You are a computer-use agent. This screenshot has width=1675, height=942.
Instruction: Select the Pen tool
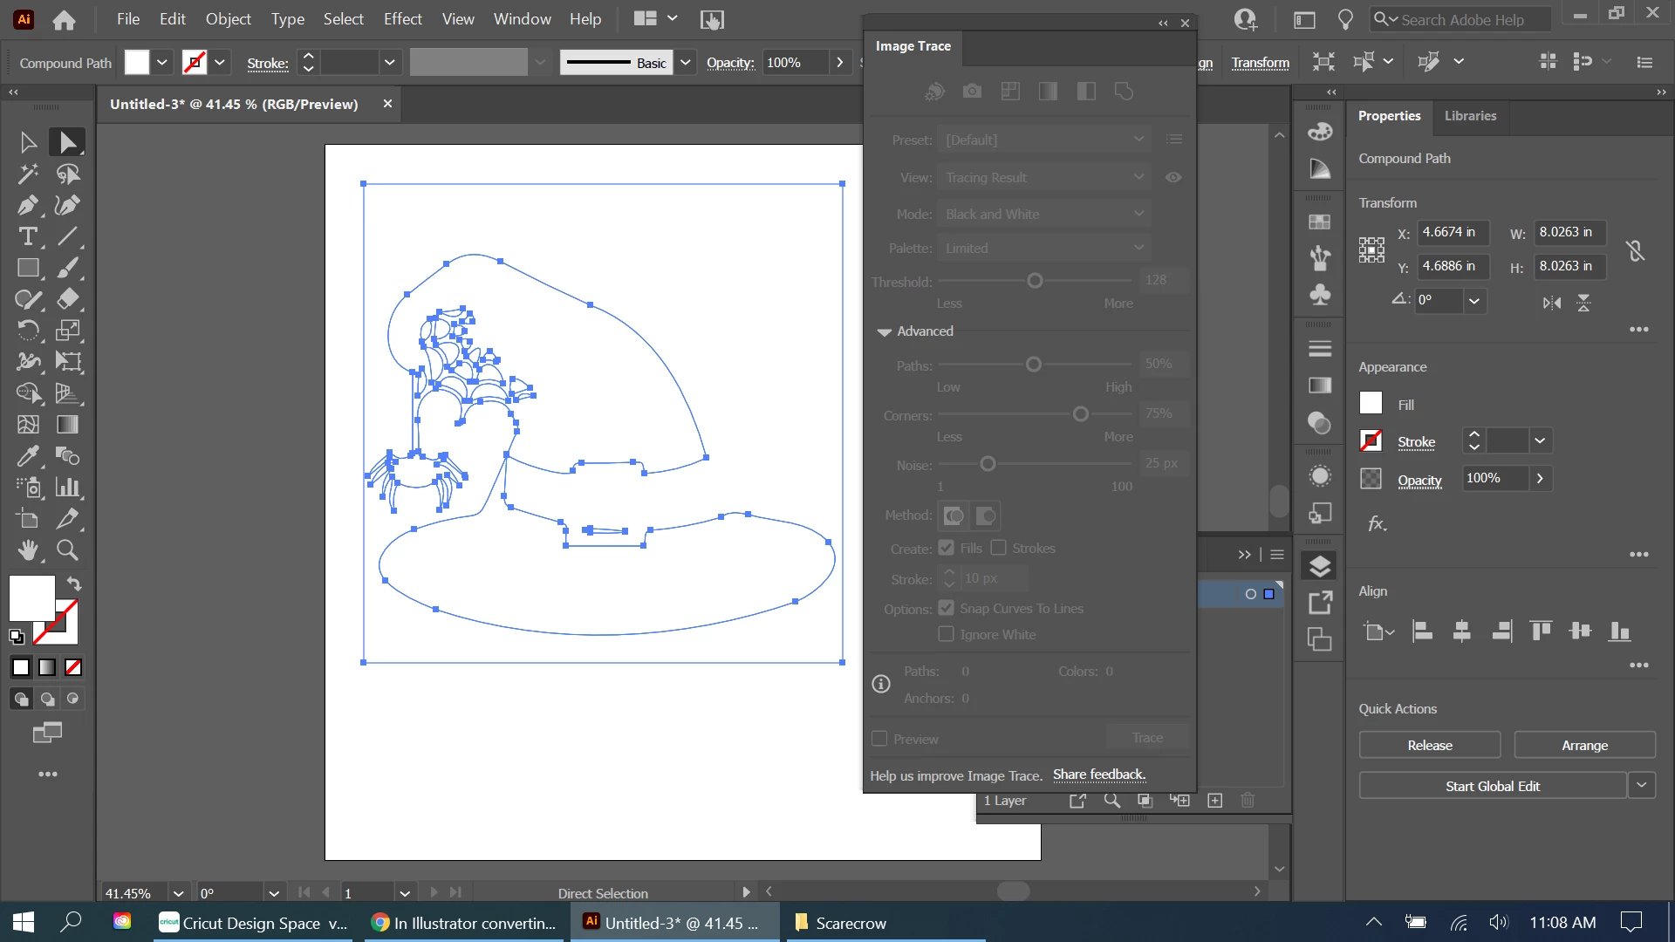(x=27, y=206)
